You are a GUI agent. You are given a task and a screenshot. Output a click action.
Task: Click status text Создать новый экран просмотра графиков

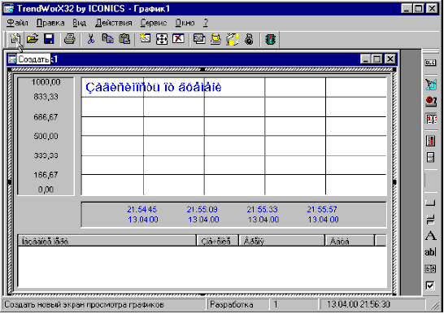[84, 305]
